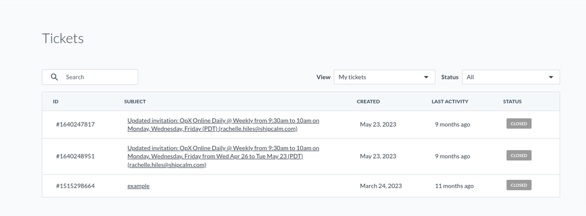Click the Closed badge of ticket #1640248951
Viewport: 586px width, 216px height.
[x=519, y=155]
